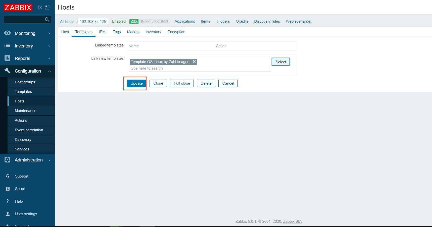Screen dimensions: 432x227
Task: Open the Zabbix SIA footer link
Action: pos(292,221)
